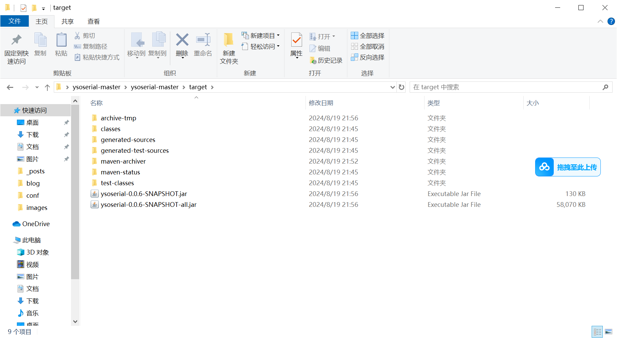
Task: Switch to large thumbnails view in status bar
Action: [x=609, y=332]
